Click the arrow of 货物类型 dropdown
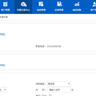 (69, 84)
